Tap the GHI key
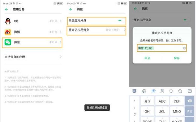 (147, 111)
